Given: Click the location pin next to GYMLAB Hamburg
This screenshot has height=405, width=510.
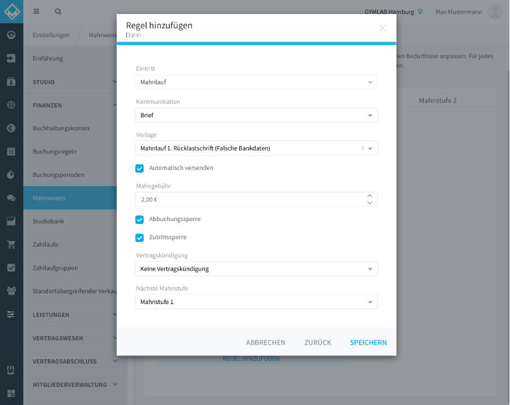Looking at the screenshot, I should [x=420, y=12].
